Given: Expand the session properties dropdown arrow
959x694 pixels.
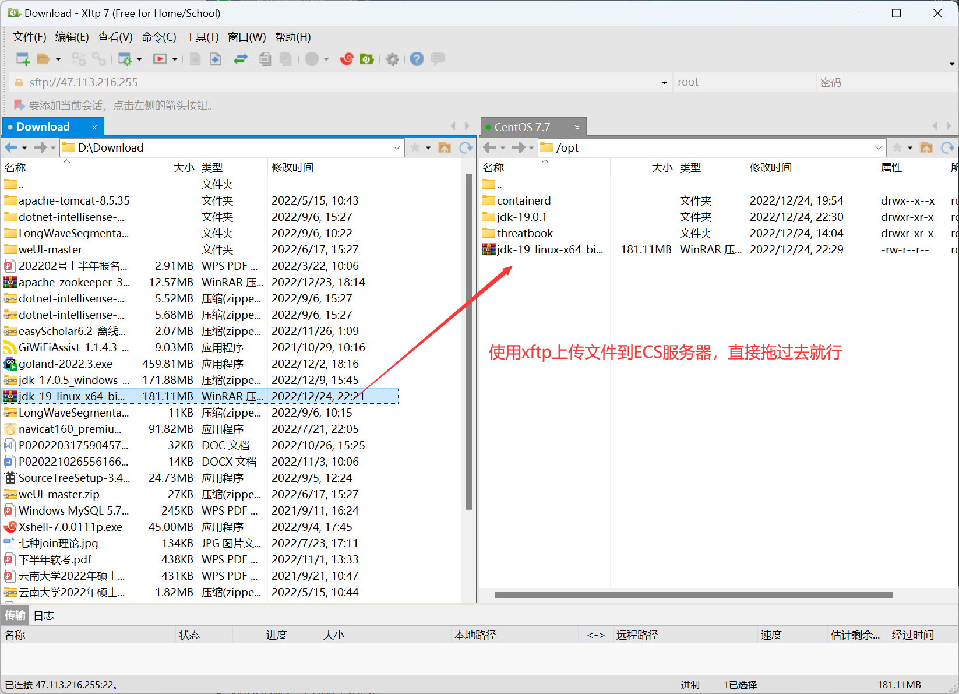Looking at the screenshot, I should click(x=139, y=59).
